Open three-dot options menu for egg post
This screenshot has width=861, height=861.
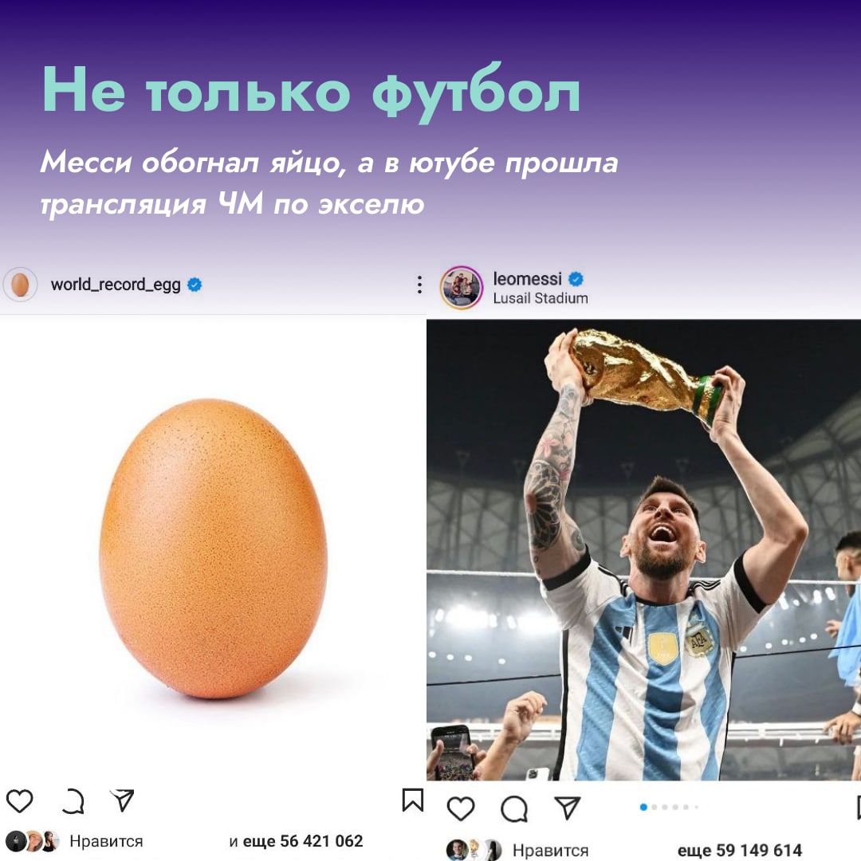coord(419,285)
